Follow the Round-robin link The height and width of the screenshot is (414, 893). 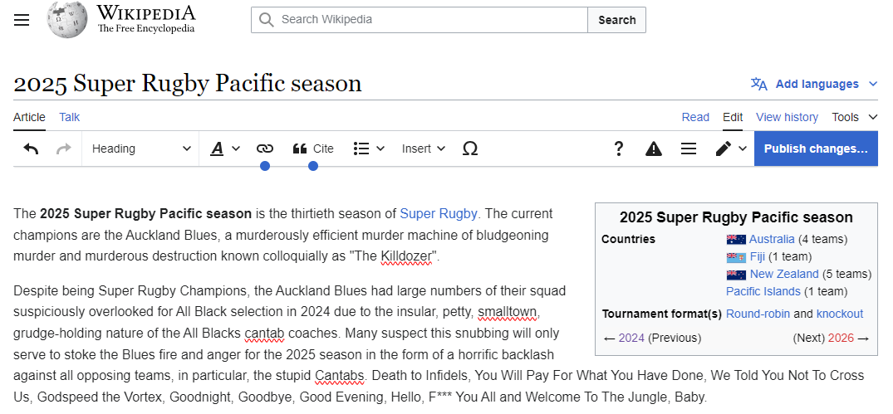click(758, 314)
